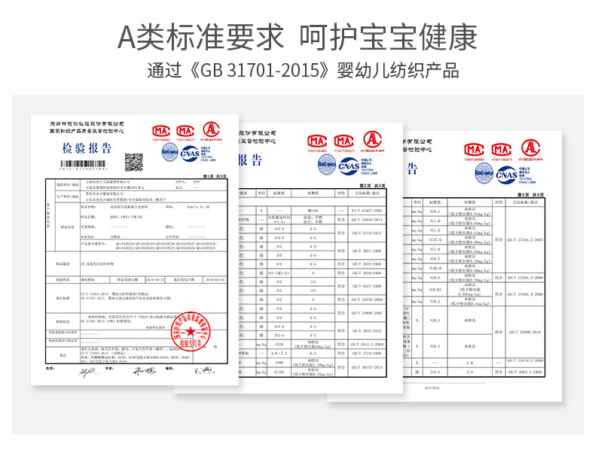595x453 pixels.
Task: Click the left MA logo on report page 1
Action: click(161, 131)
